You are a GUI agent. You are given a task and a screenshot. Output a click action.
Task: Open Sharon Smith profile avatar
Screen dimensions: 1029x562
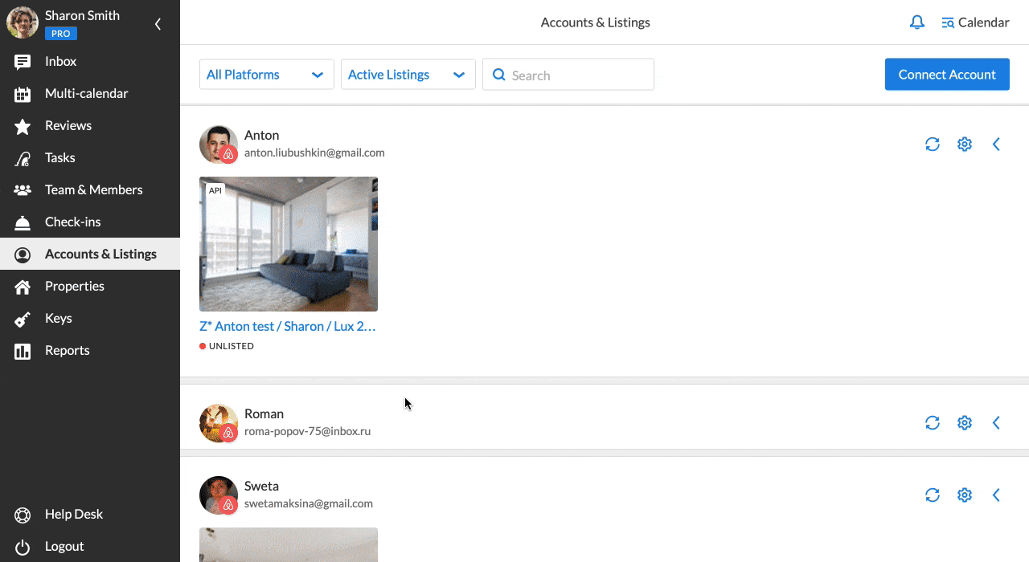[x=23, y=22]
